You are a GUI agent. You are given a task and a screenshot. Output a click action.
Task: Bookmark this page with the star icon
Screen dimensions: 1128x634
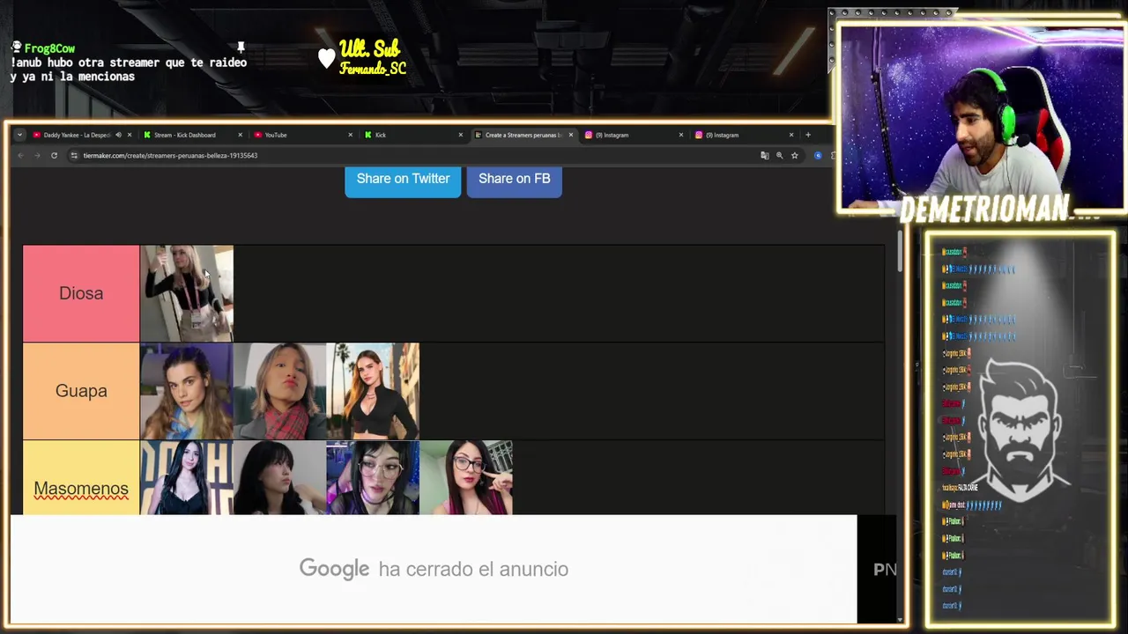[794, 156]
